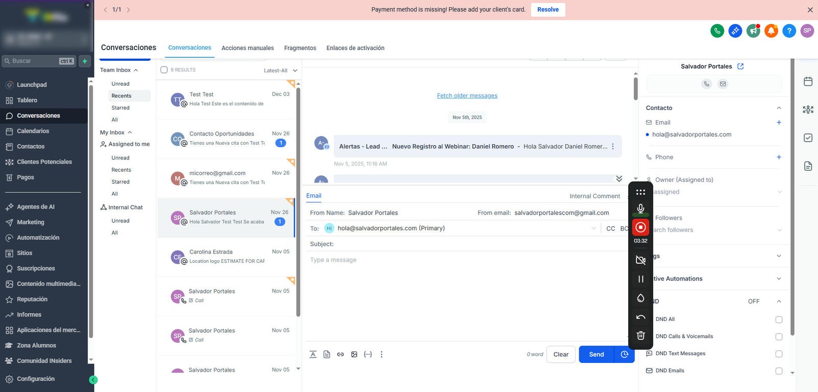The image size is (818, 392).
Task: Check the DND Text Messages box
Action: click(779, 354)
